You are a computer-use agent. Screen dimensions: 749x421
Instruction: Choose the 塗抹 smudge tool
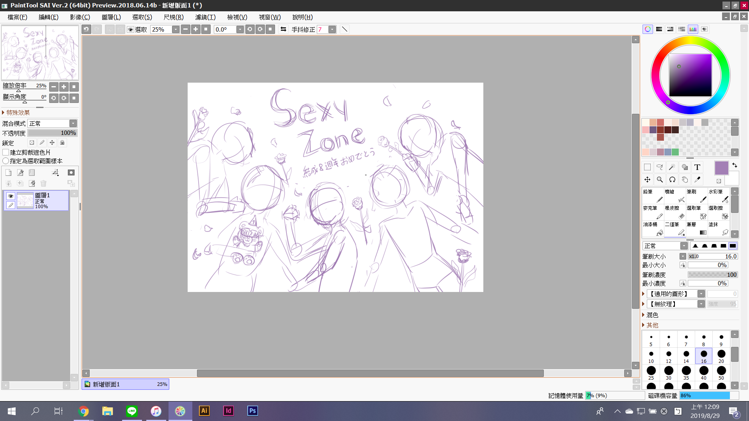pyautogui.click(x=718, y=229)
